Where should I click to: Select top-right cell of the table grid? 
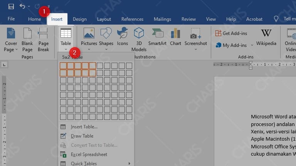129,66
